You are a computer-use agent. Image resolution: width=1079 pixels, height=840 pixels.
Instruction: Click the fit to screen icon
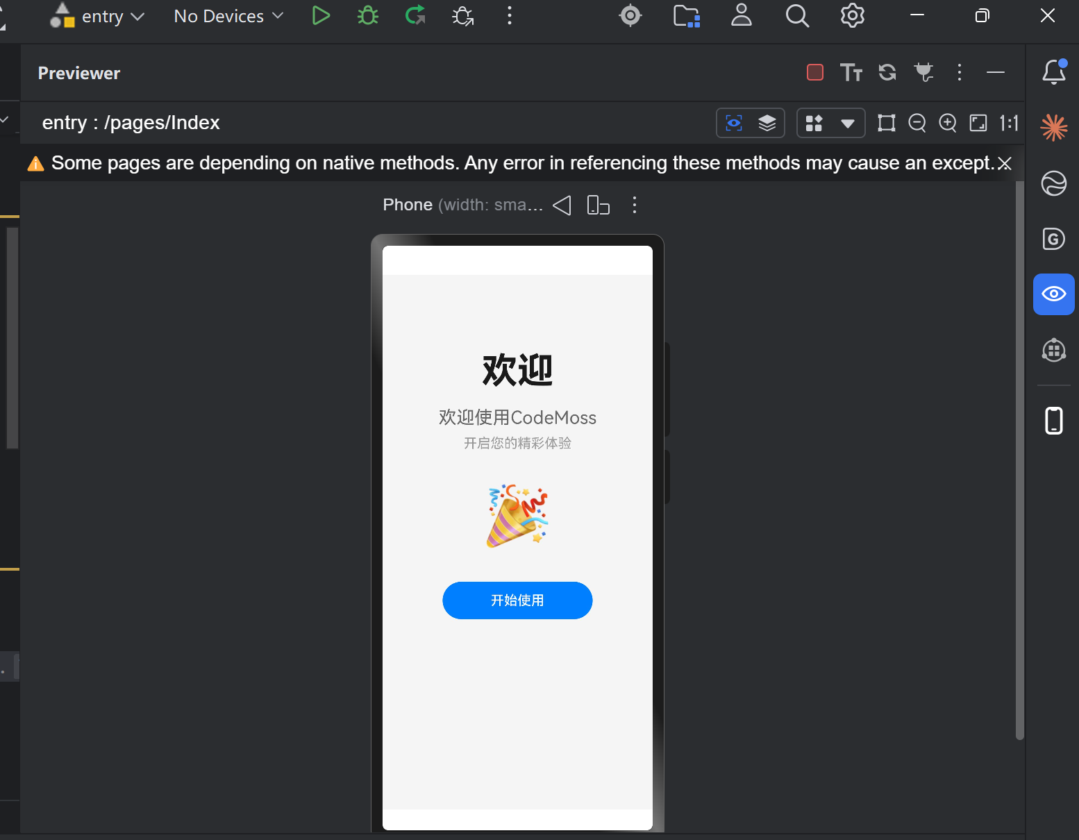978,123
